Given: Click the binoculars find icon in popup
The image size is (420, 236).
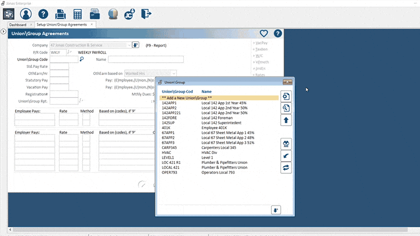Looking at the screenshot, I should (x=286, y=144).
